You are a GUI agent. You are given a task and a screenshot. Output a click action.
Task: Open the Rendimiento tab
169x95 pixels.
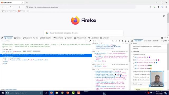click(58, 38)
